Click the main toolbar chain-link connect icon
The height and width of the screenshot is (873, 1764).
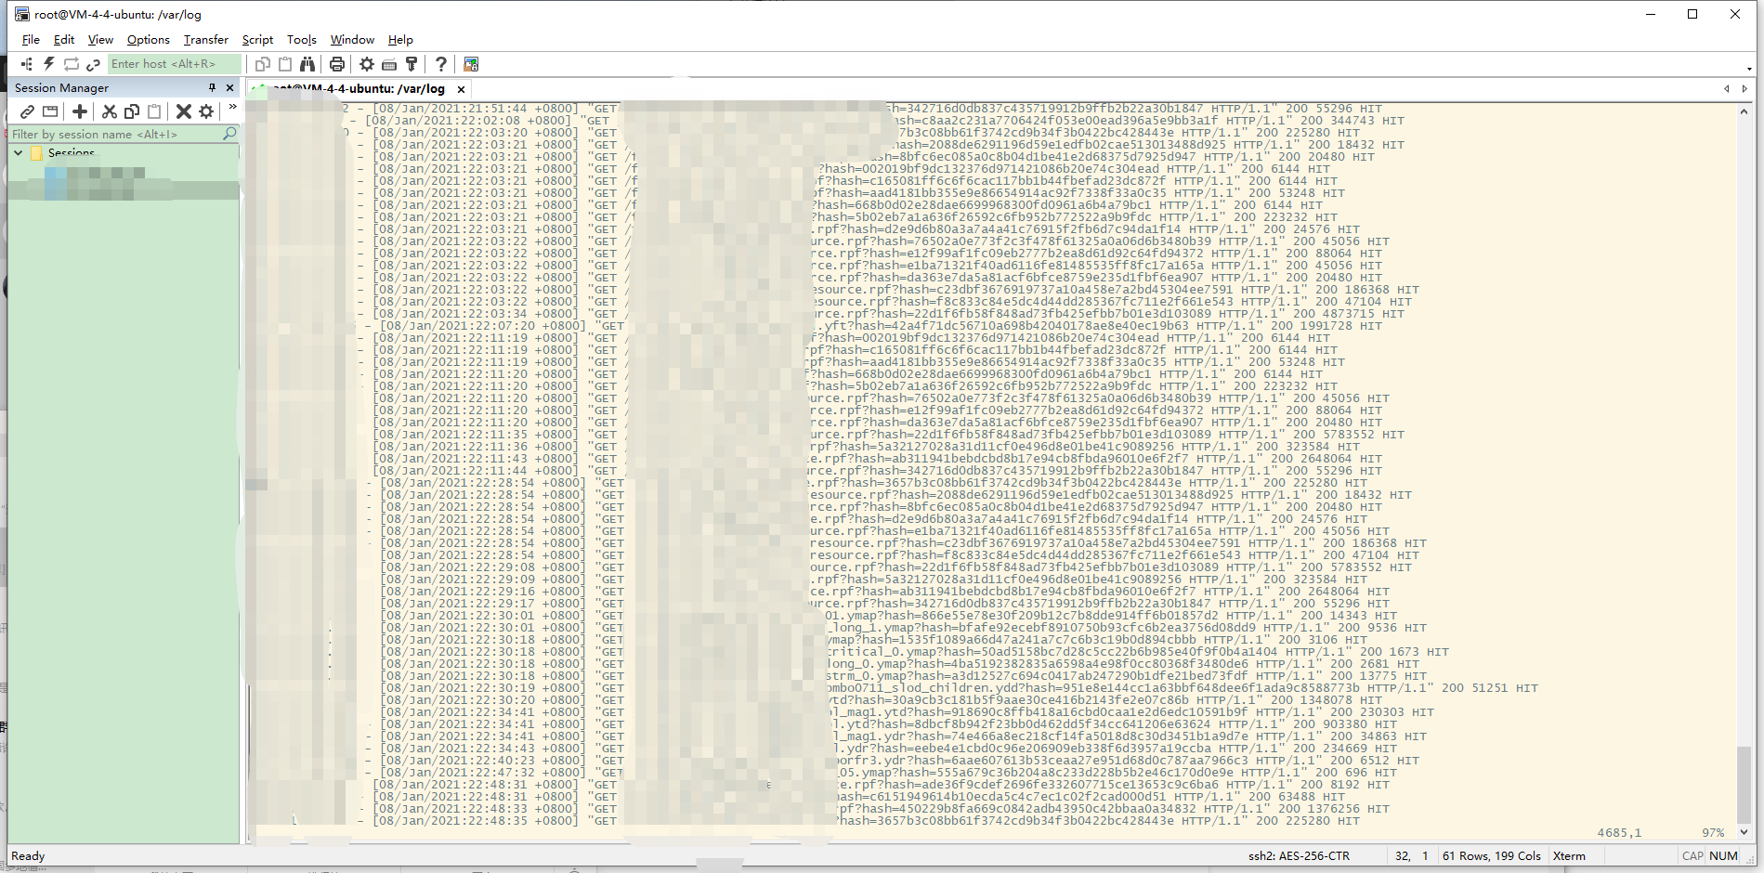(93, 64)
